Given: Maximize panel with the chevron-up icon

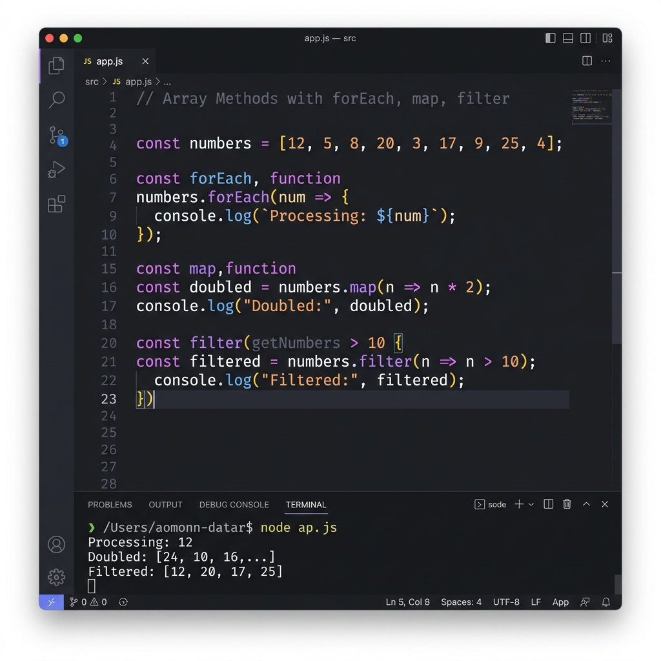Looking at the screenshot, I should [x=586, y=504].
